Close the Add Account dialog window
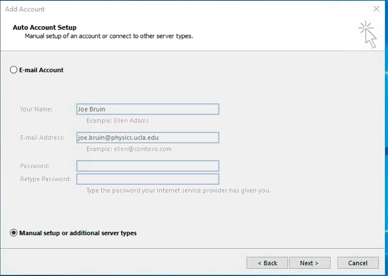 (x=377, y=9)
